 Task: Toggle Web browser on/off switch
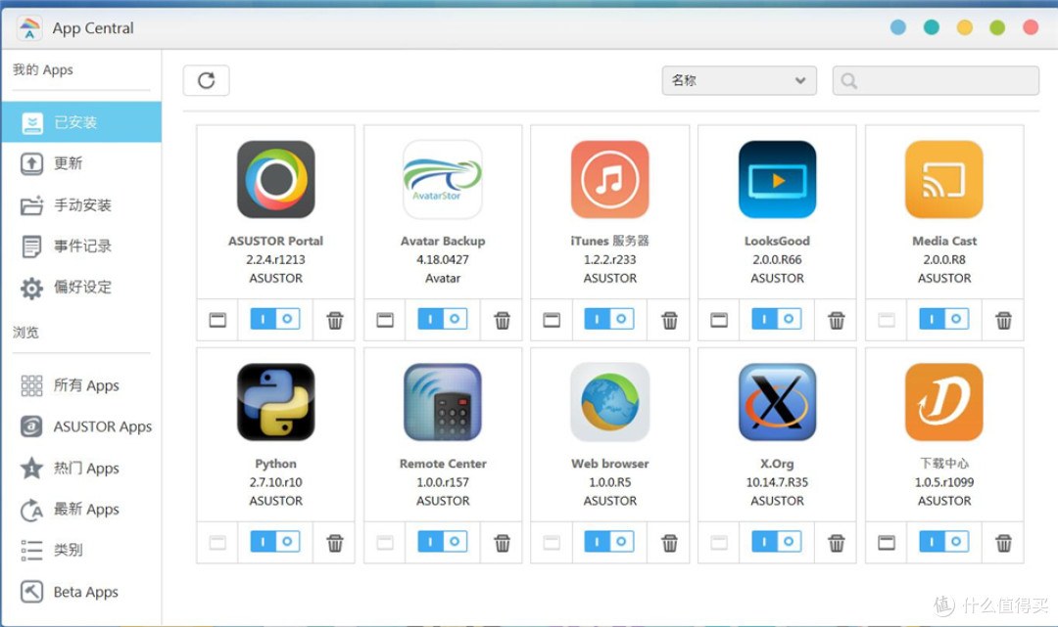click(609, 542)
